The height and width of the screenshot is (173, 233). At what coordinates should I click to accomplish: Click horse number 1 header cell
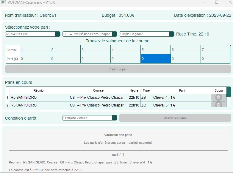click(x=35, y=50)
